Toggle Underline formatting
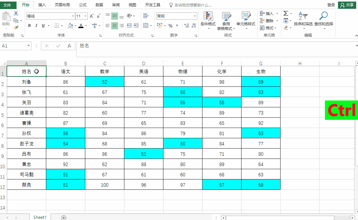This screenshot has height=220, width=358. 43,26
